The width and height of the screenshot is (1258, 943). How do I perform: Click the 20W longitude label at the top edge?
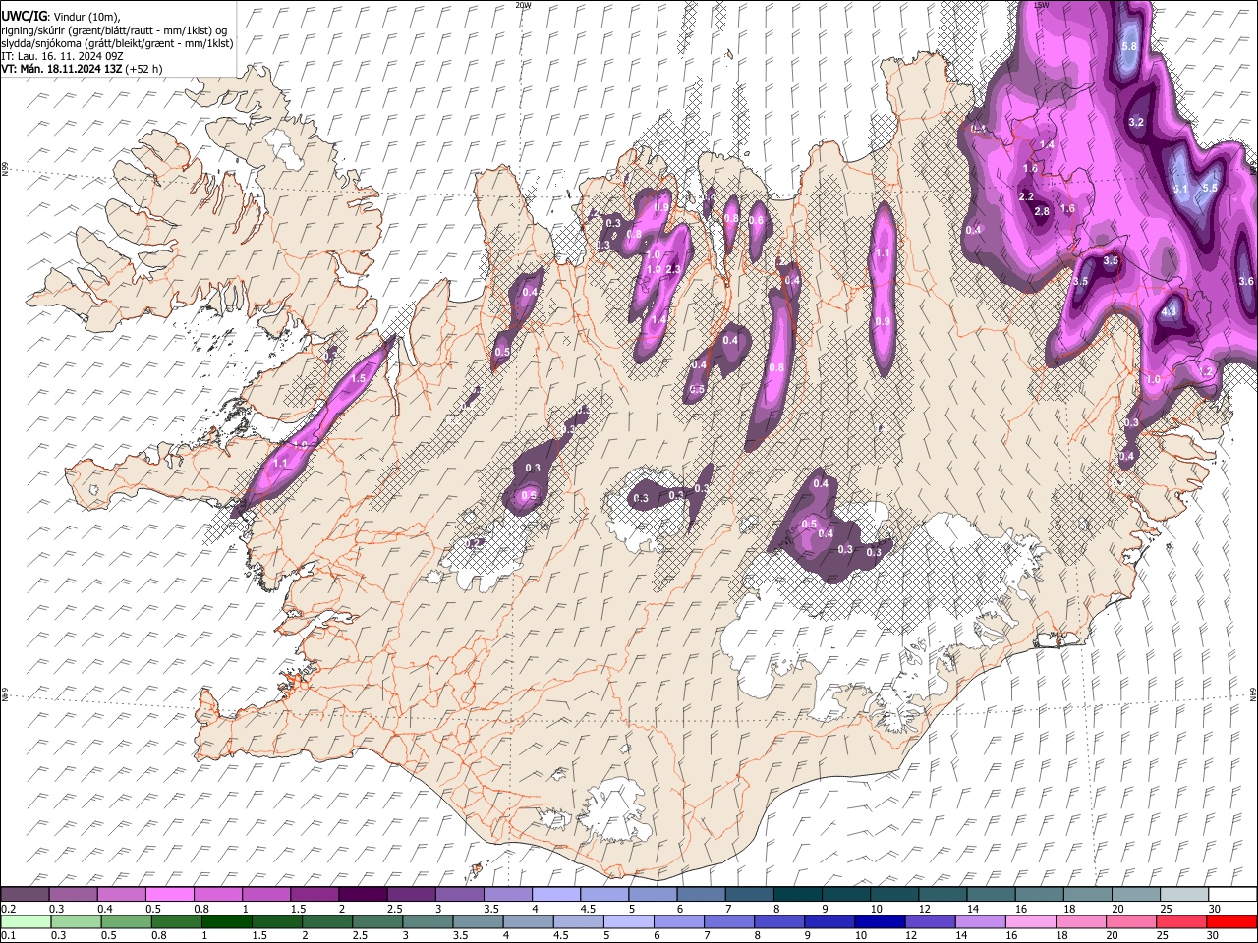pos(523,5)
